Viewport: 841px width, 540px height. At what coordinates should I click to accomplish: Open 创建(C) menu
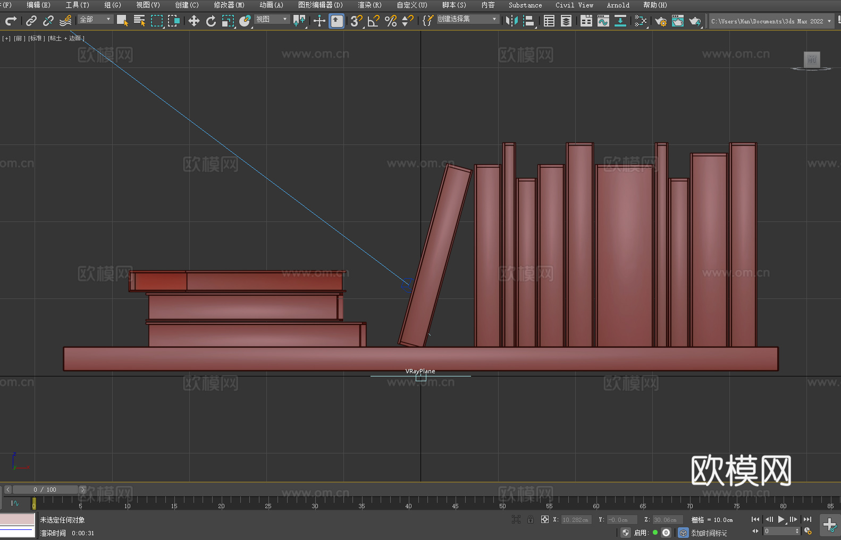coord(187,5)
